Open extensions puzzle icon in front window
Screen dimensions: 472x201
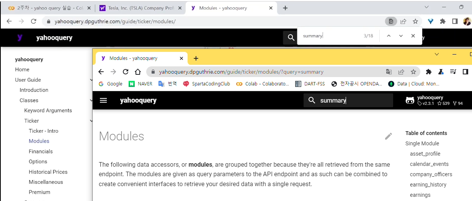pyautogui.click(x=429, y=72)
